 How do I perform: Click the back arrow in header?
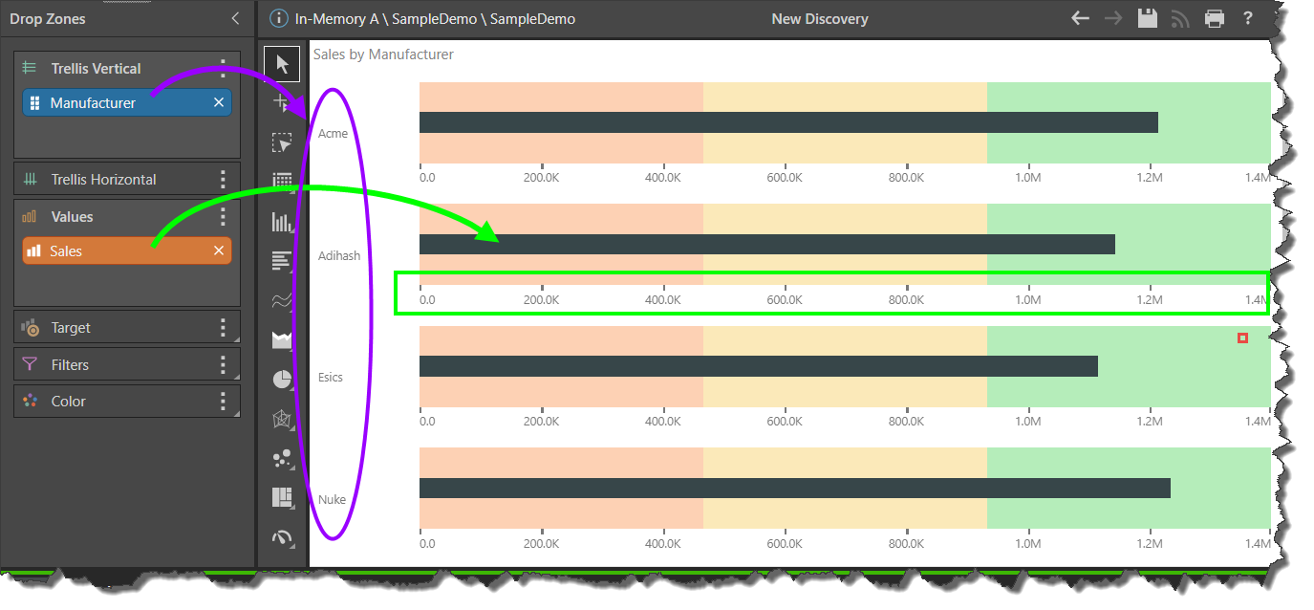[1080, 18]
